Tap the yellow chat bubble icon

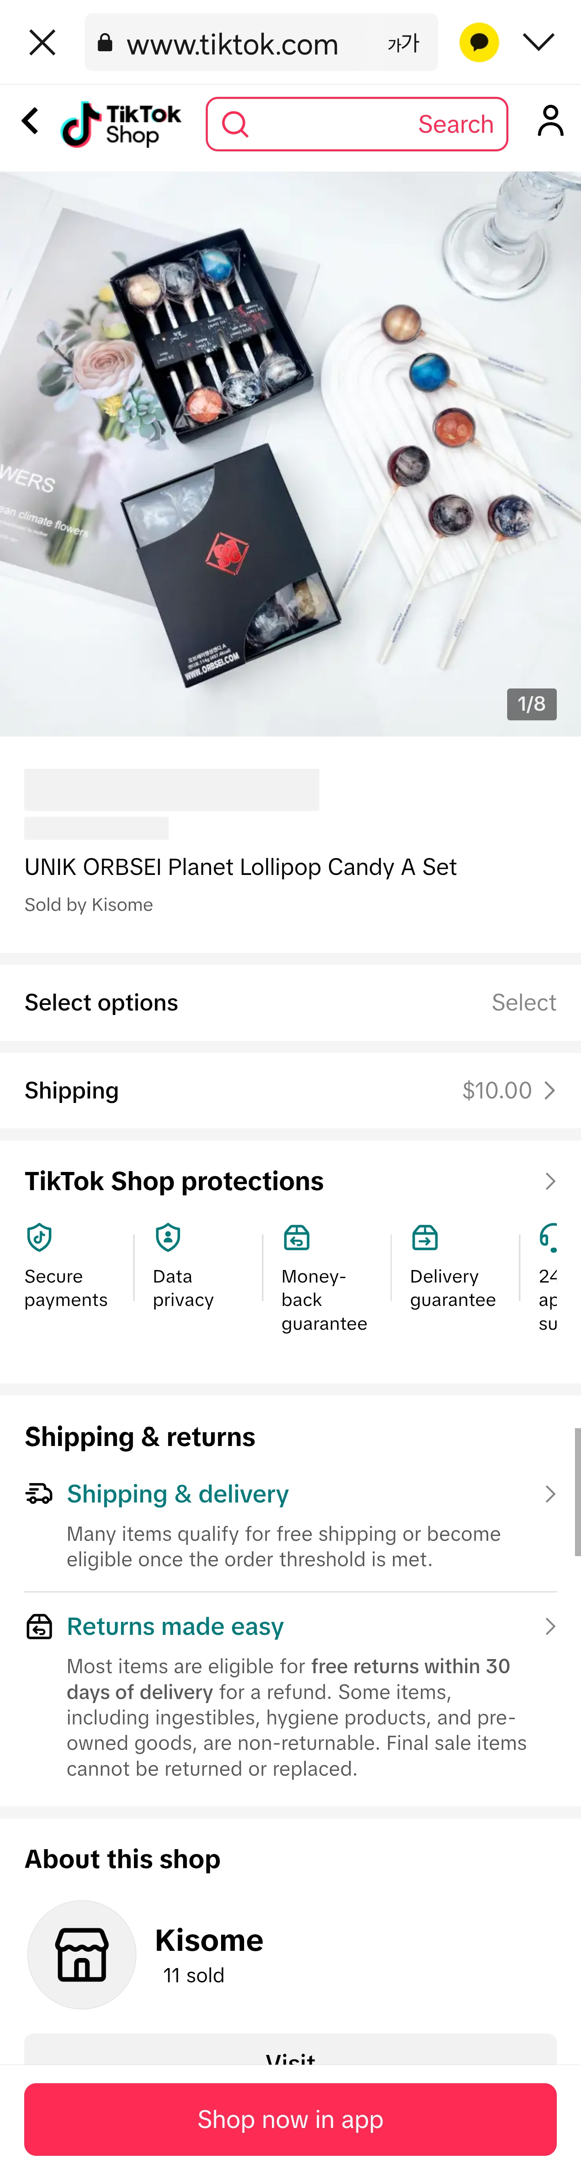[x=478, y=42]
